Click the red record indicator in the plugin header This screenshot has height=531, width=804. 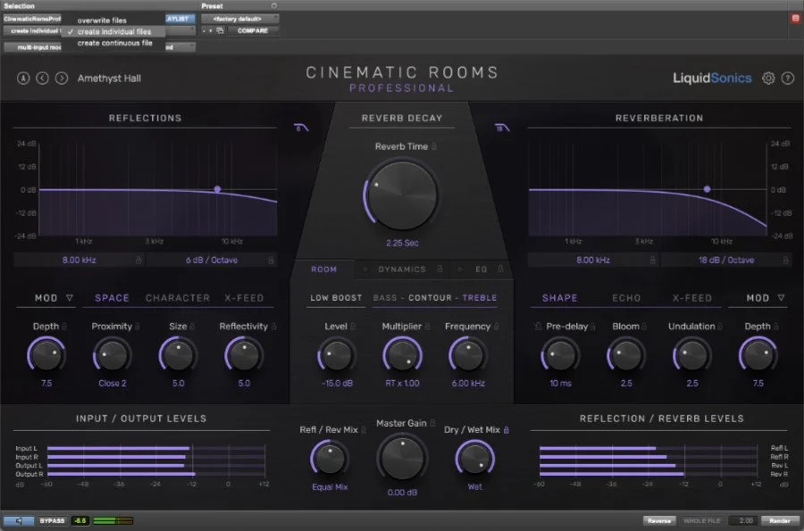coord(795,19)
